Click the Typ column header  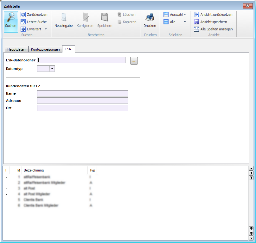[92, 170]
